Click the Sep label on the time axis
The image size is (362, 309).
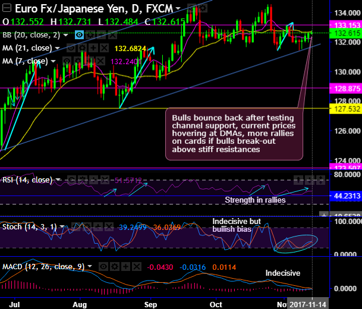tap(150, 305)
